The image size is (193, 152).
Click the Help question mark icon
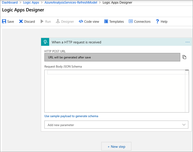pos(158,21)
